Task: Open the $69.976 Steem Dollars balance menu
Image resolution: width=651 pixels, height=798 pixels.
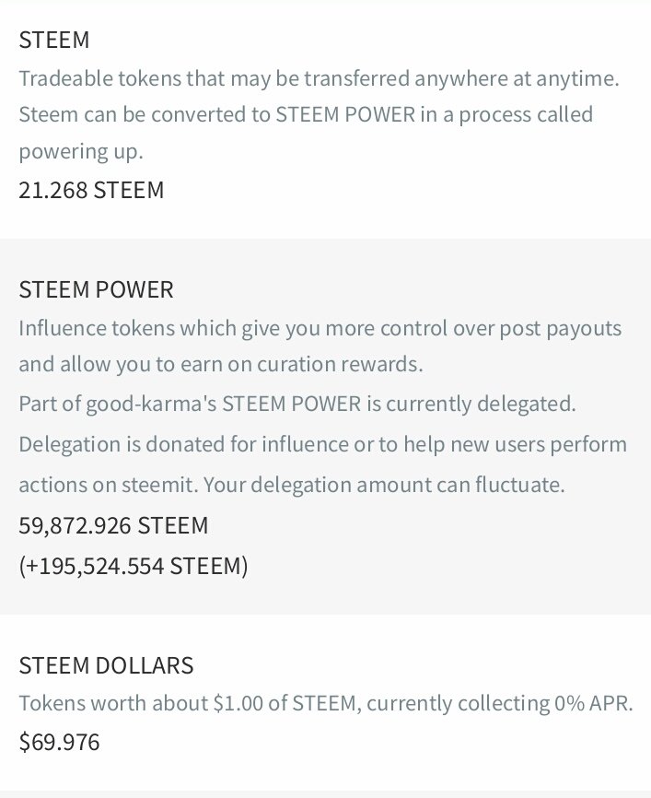Action: click(59, 742)
